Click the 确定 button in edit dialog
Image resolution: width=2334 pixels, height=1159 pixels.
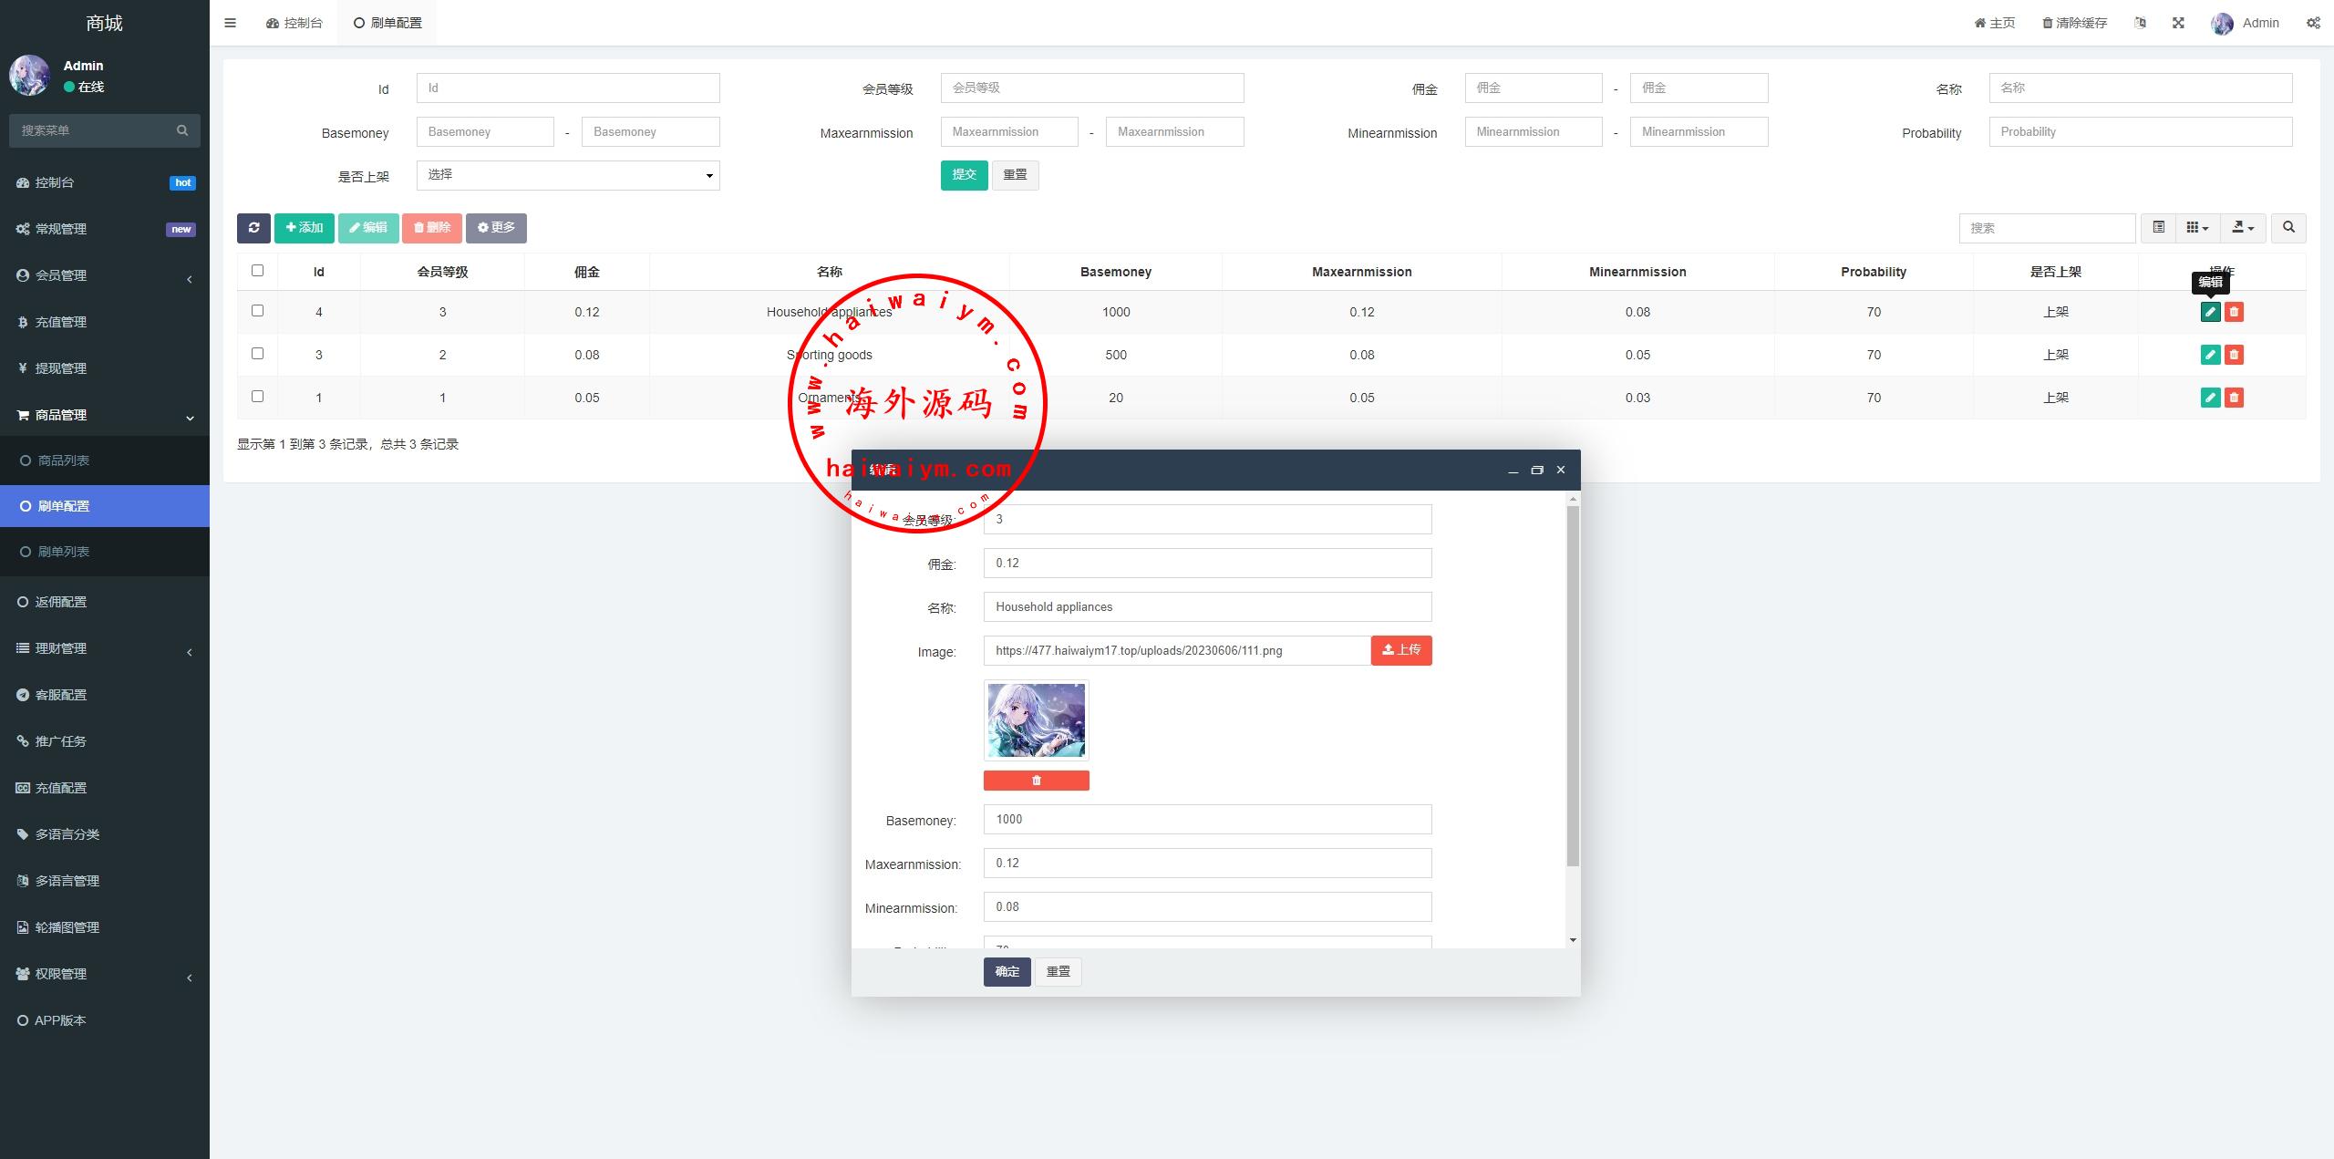1007,972
